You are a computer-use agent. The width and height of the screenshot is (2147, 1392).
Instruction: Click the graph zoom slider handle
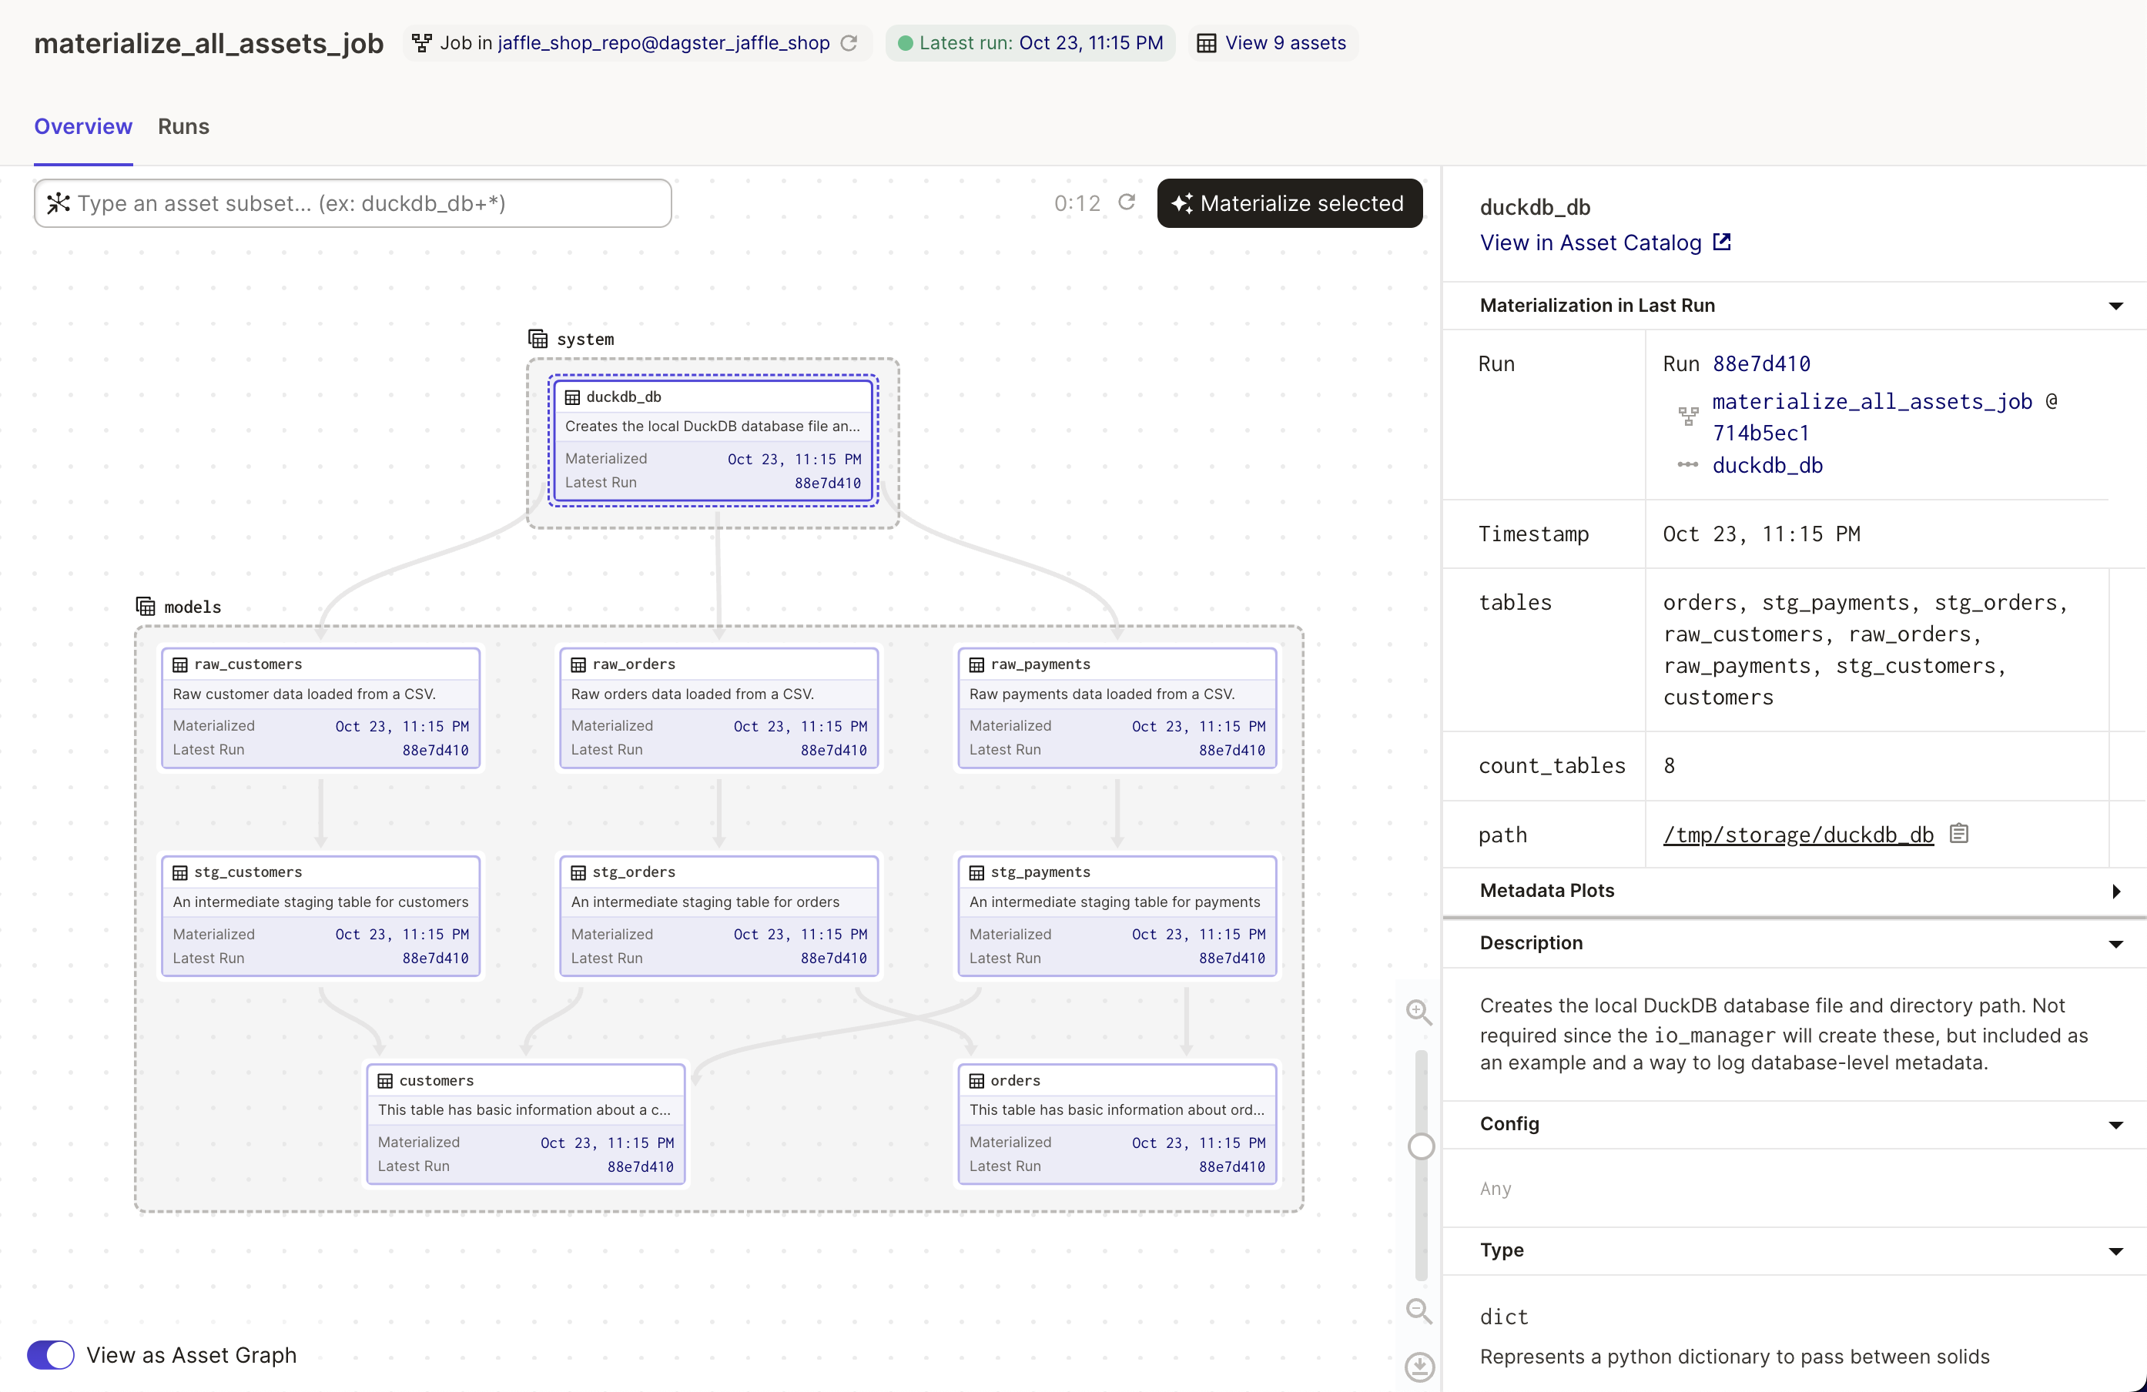1421,1146
